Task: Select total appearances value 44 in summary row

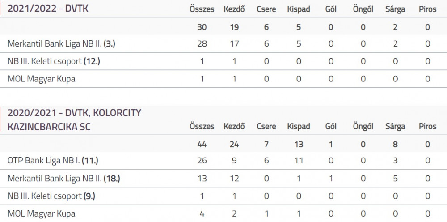Action: coord(202,145)
